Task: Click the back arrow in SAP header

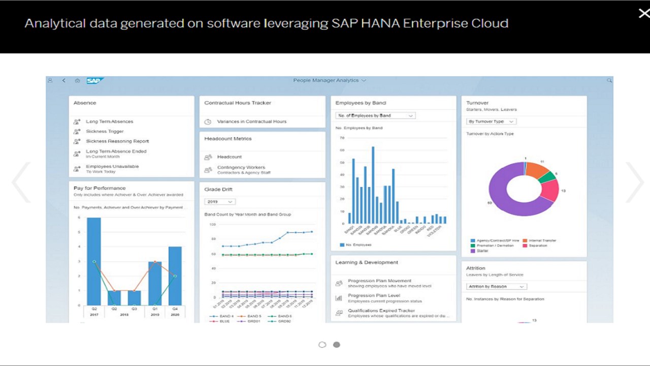Action: (x=64, y=80)
